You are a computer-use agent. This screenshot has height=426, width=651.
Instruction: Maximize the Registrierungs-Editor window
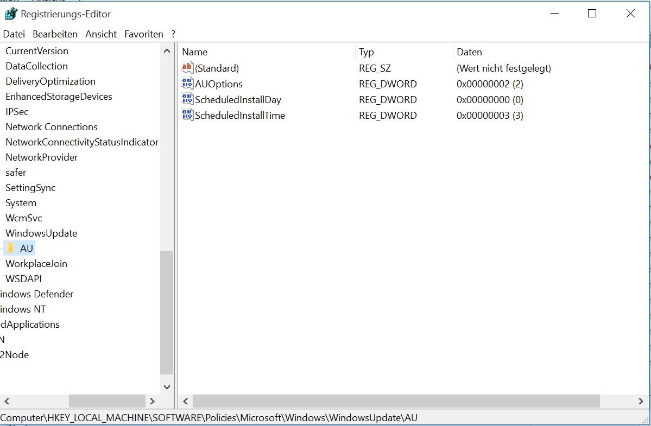tap(592, 14)
